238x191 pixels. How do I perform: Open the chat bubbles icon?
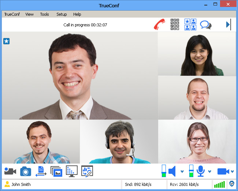pos(206,25)
